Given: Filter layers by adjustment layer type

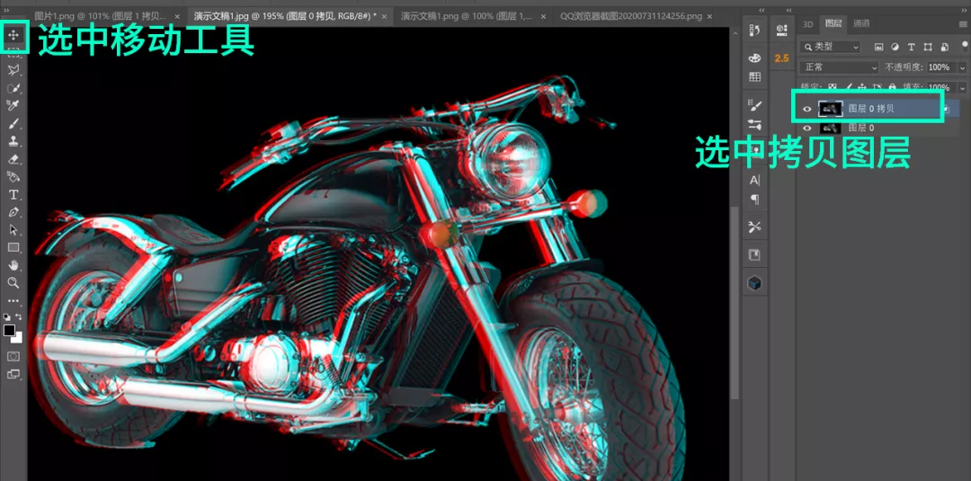Looking at the screenshot, I should click(895, 47).
